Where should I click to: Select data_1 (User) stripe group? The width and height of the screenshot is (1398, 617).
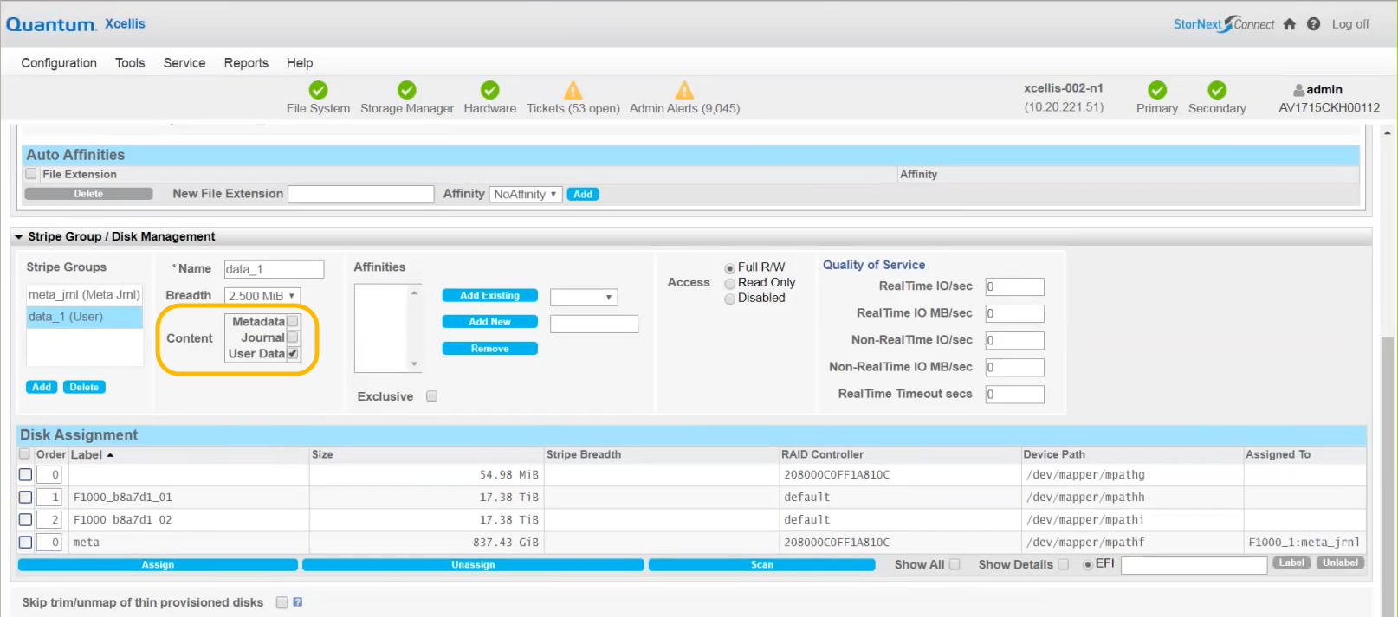84,317
